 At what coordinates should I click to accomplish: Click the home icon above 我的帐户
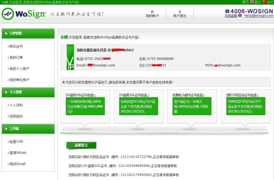point(152,12)
